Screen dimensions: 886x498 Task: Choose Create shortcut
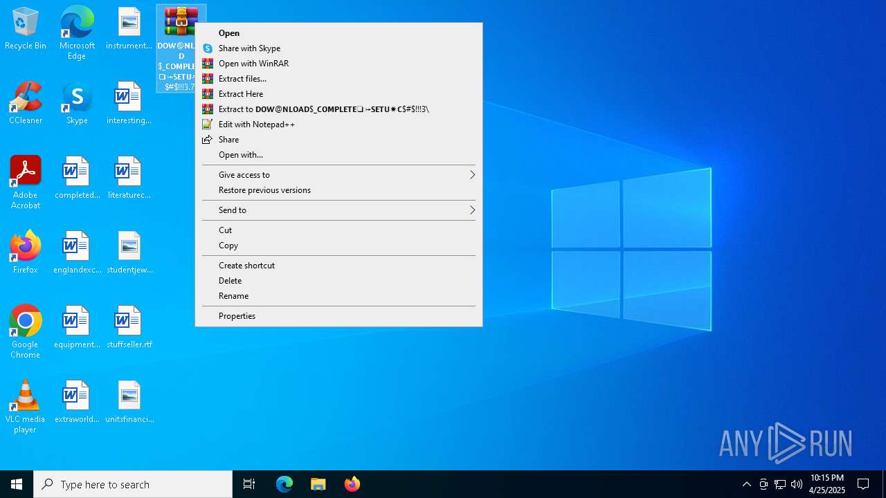(338, 266)
